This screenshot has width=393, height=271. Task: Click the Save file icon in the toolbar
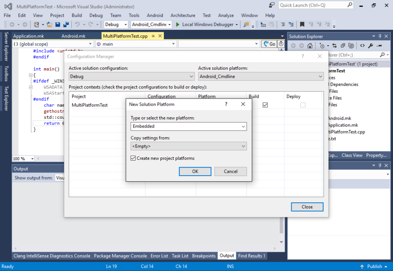tap(57, 24)
